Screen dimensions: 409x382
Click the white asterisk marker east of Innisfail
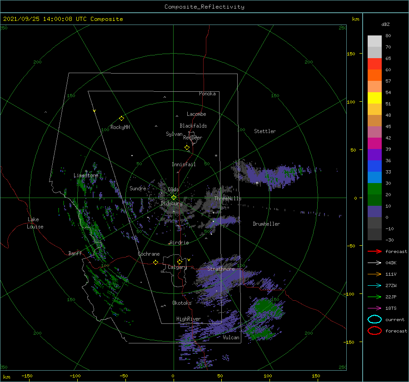216,156
